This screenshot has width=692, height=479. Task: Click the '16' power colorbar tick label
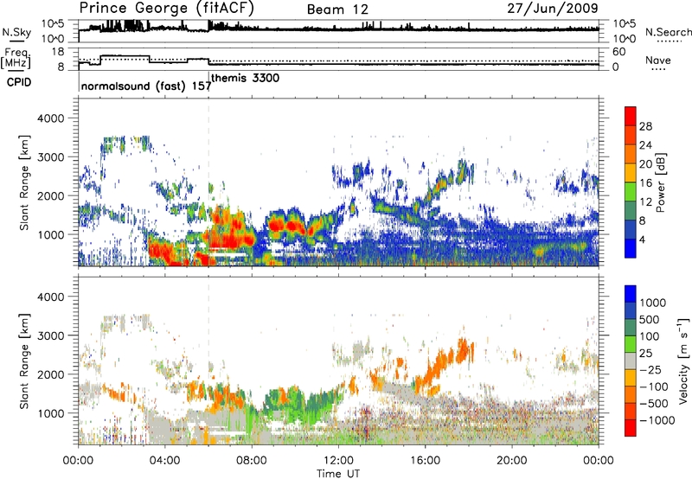click(x=645, y=183)
